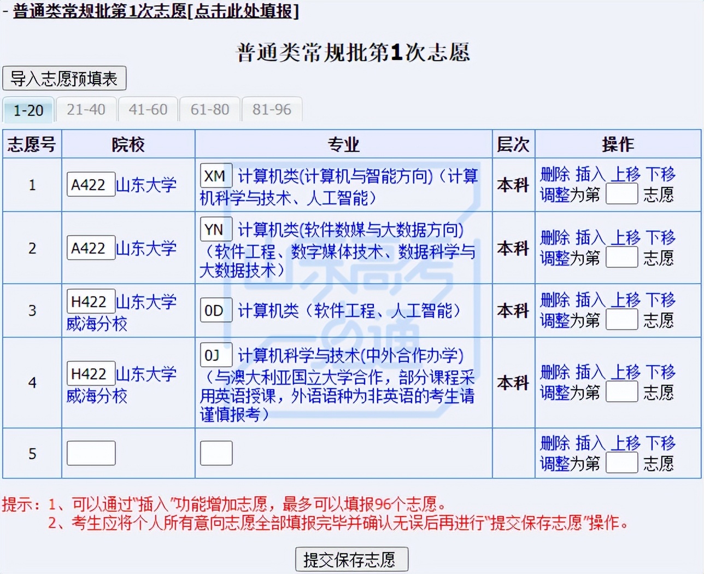704x574 pixels.
Task: Click 下移 on volunteer row 4
Action: [661, 372]
